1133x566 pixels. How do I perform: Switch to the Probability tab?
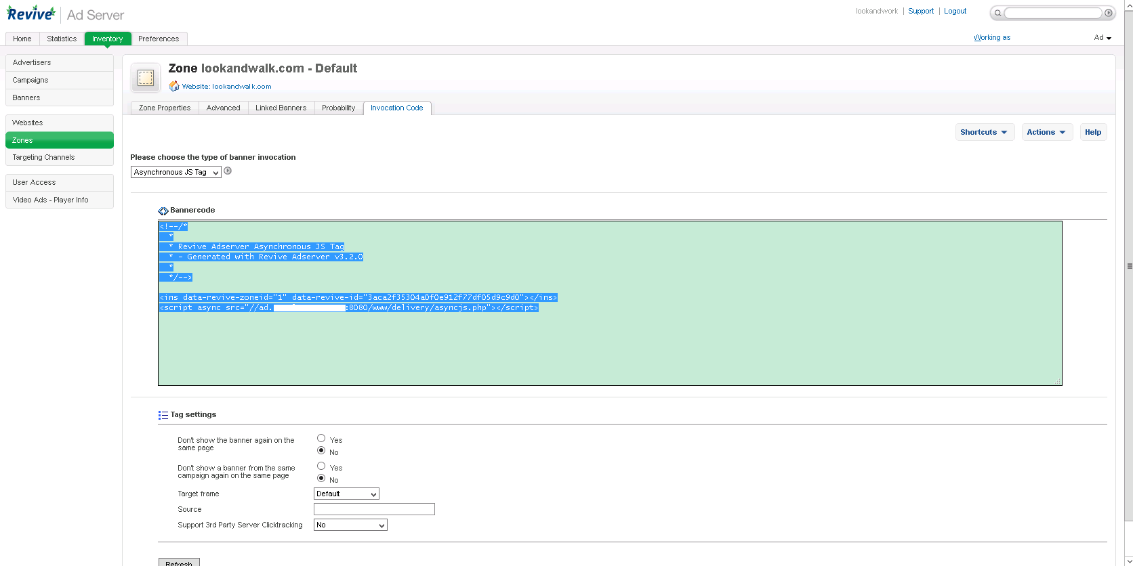[339, 108]
